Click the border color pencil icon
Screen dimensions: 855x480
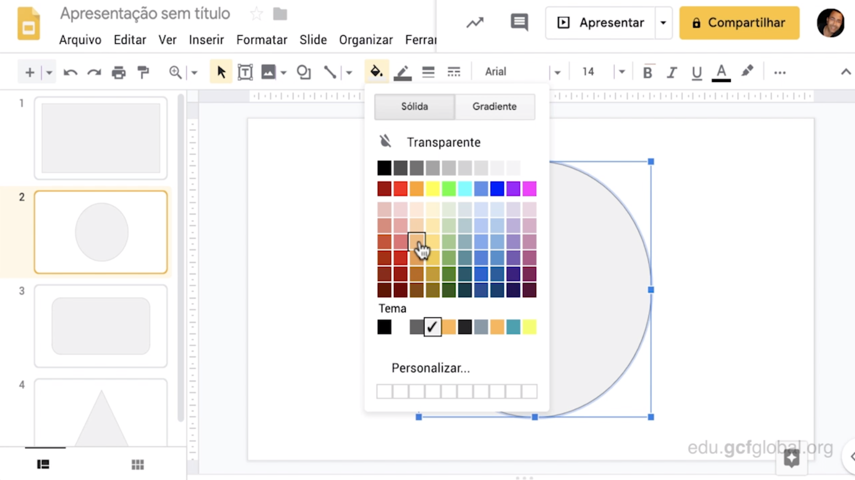point(402,73)
